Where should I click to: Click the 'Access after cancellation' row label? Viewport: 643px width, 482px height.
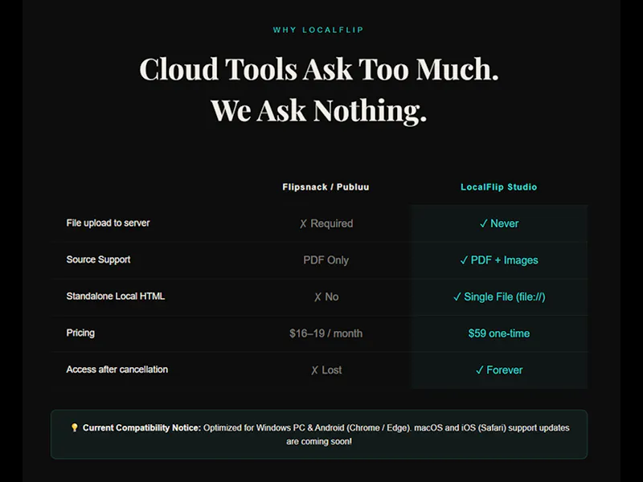point(117,370)
